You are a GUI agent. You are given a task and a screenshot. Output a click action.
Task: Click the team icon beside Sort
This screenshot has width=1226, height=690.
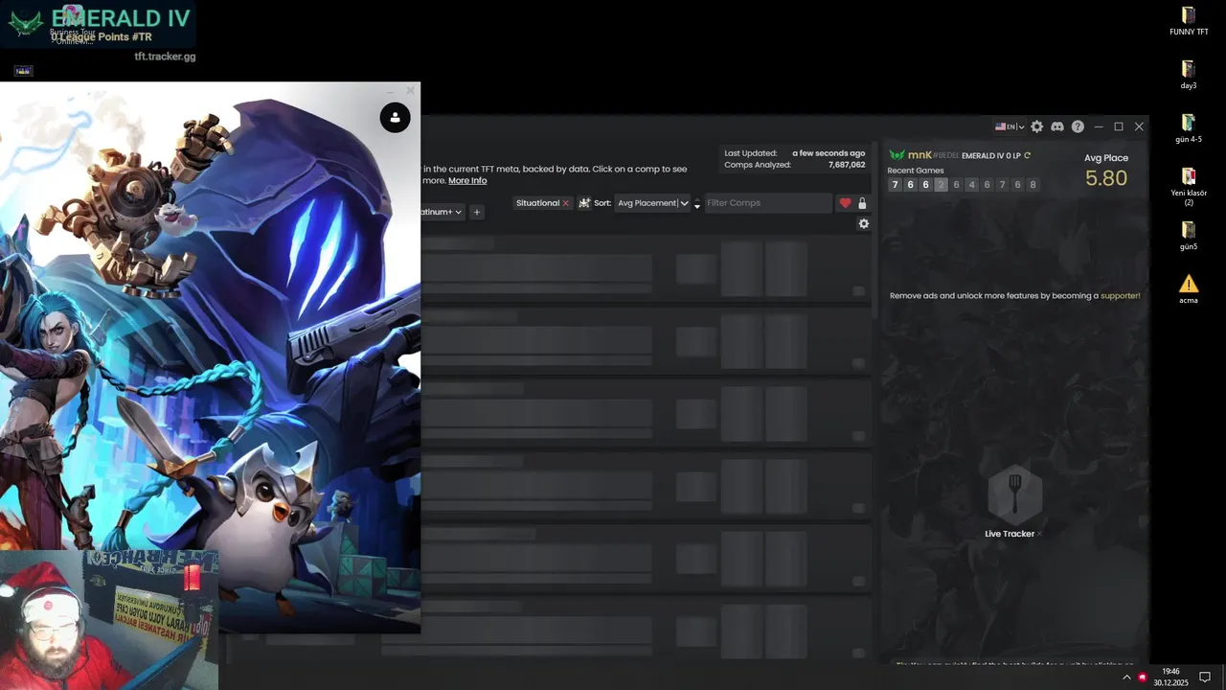pos(584,203)
